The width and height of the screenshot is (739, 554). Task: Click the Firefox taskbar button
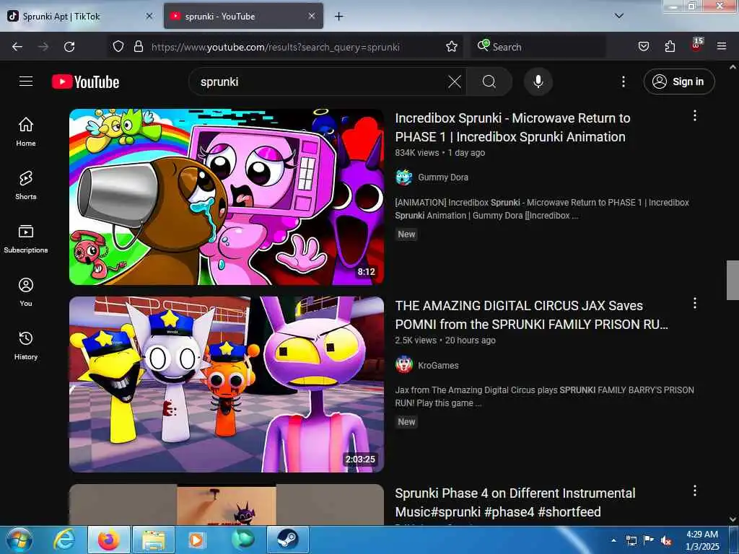tap(108, 540)
